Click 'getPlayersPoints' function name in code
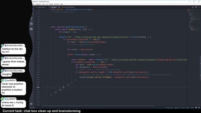The image size is (201, 113). click(x=74, y=27)
